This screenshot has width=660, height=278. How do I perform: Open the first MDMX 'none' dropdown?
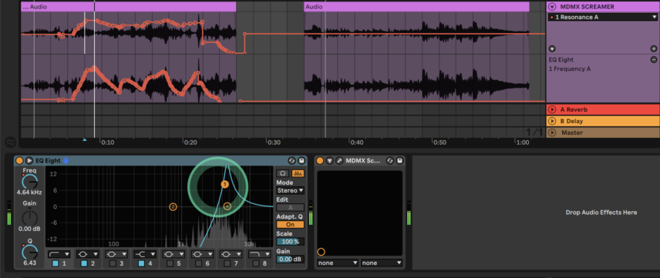338,263
